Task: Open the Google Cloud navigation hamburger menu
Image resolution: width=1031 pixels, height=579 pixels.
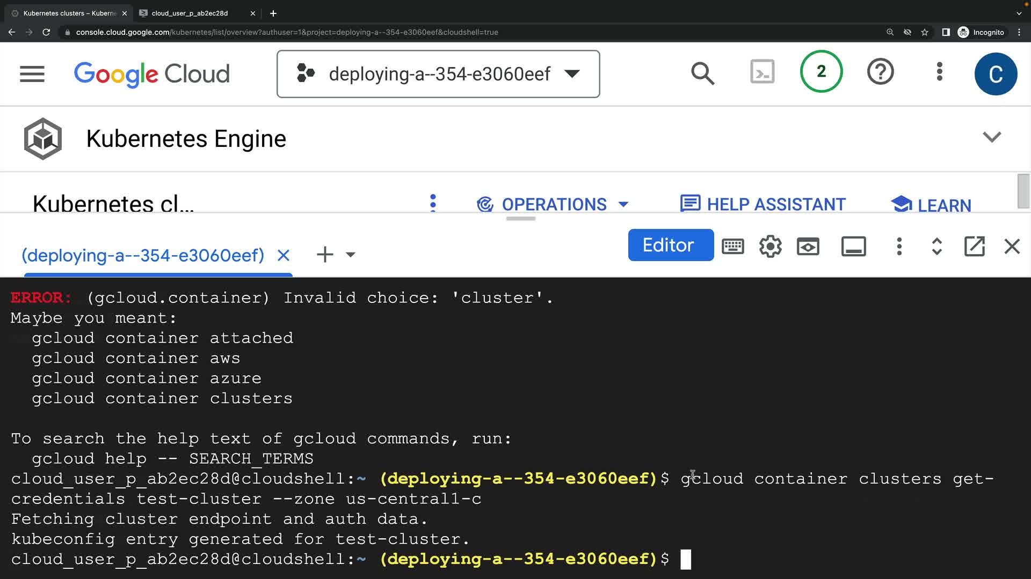Action: pos(32,74)
